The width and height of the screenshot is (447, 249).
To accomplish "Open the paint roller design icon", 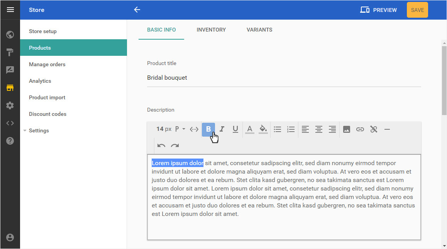I will tap(10, 52).
